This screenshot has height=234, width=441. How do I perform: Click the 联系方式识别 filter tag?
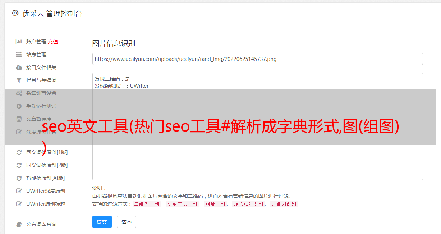[x=182, y=204]
